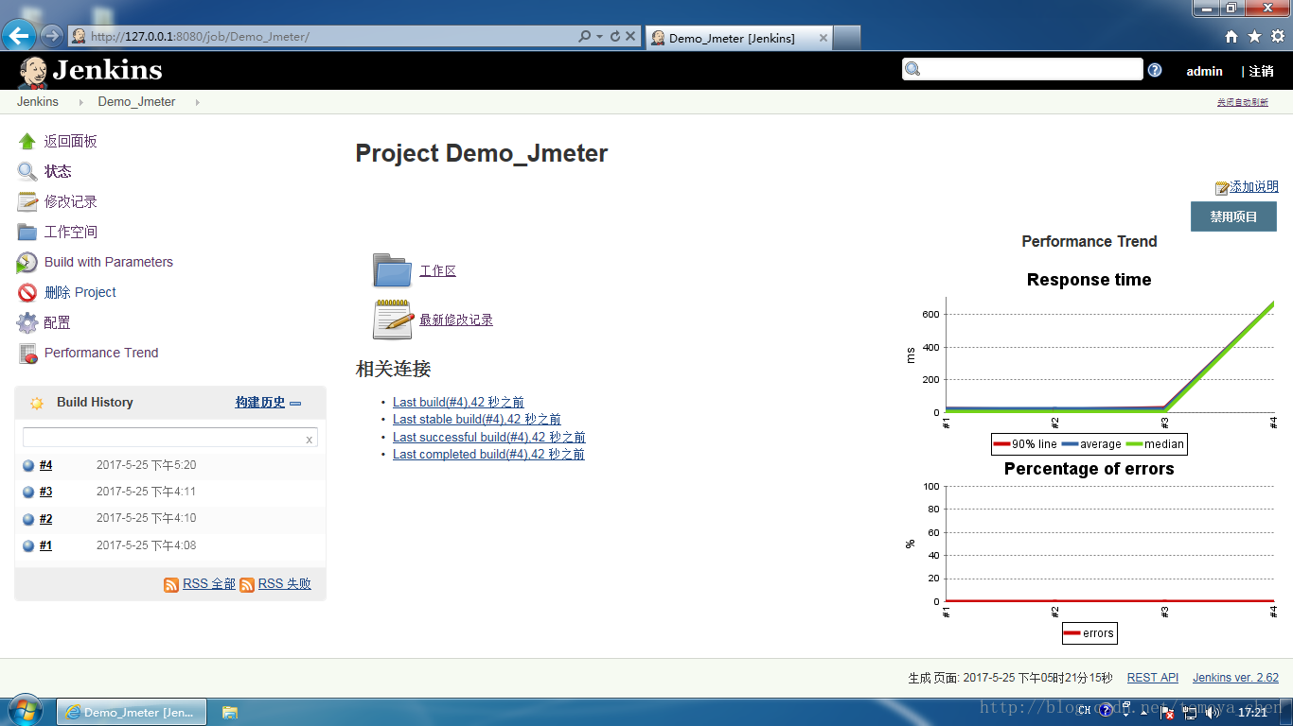Expand the Jenkins breadcrumb arrow menu

point(81,102)
